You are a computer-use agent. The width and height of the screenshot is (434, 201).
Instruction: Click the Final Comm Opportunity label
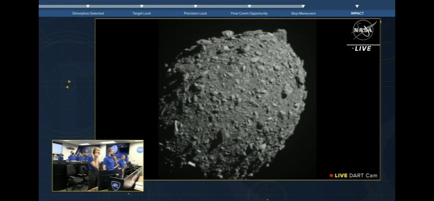point(249,13)
